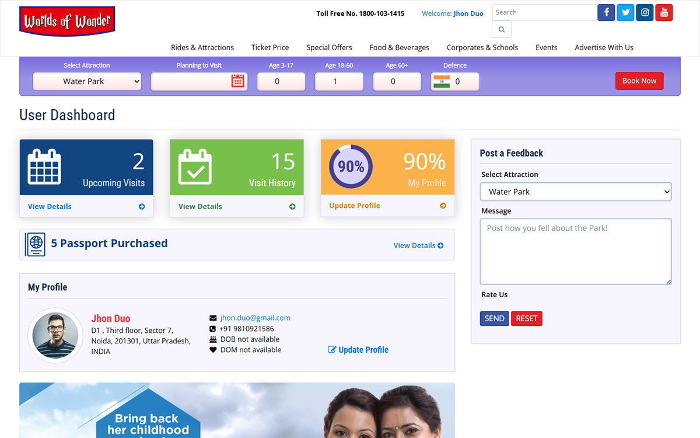Open Food & Beverages menu
The width and height of the screenshot is (700, 438).
[x=400, y=47]
